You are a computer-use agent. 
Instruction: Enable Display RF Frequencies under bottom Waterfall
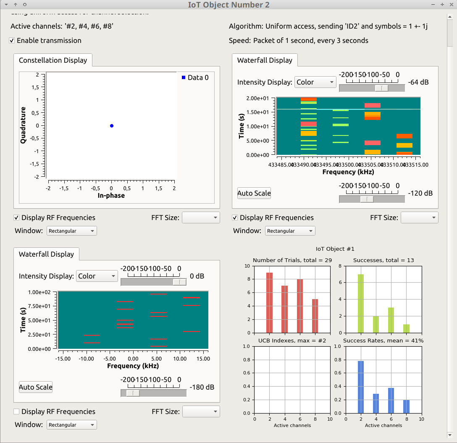point(17,411)
